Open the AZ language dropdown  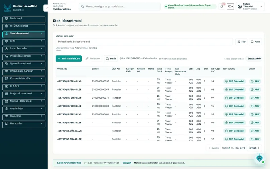pos(231,6)
